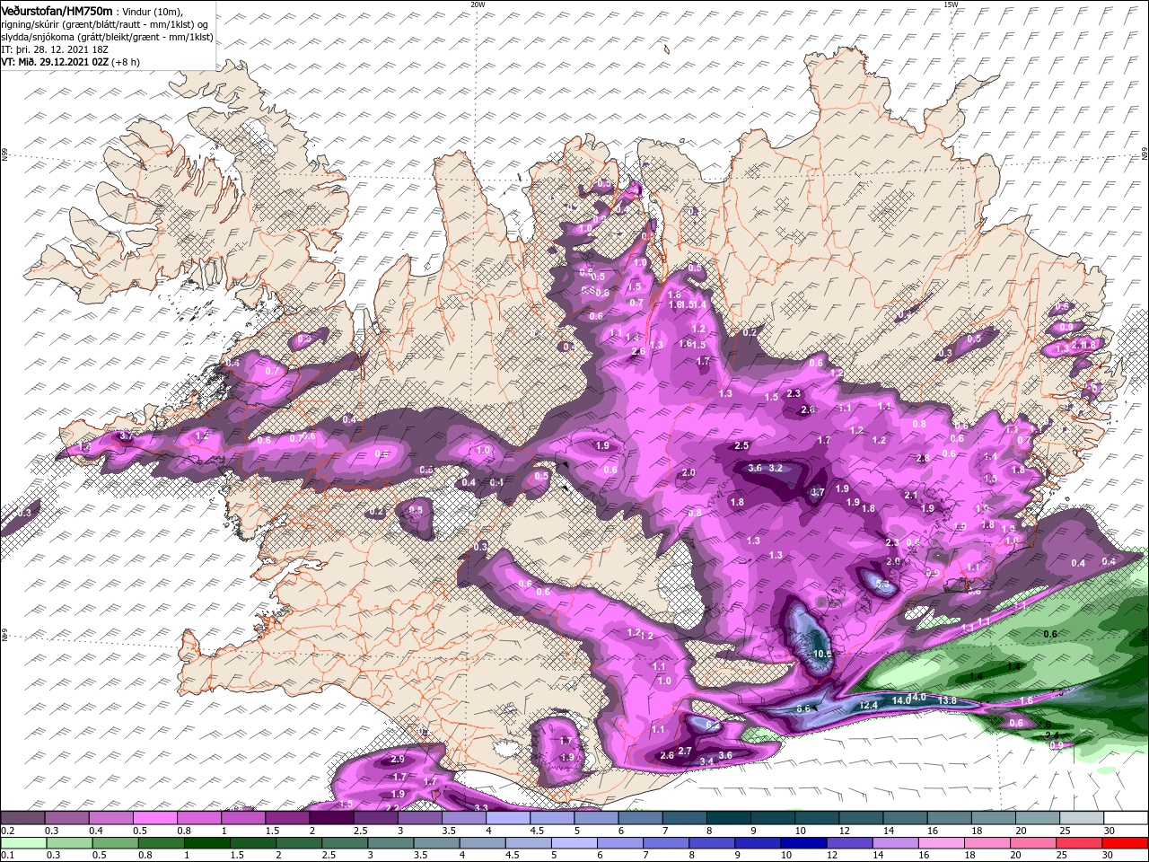Click the 3.2 value on the map
The width and height of the screenshot is (1149, 862).
(776, 468)
